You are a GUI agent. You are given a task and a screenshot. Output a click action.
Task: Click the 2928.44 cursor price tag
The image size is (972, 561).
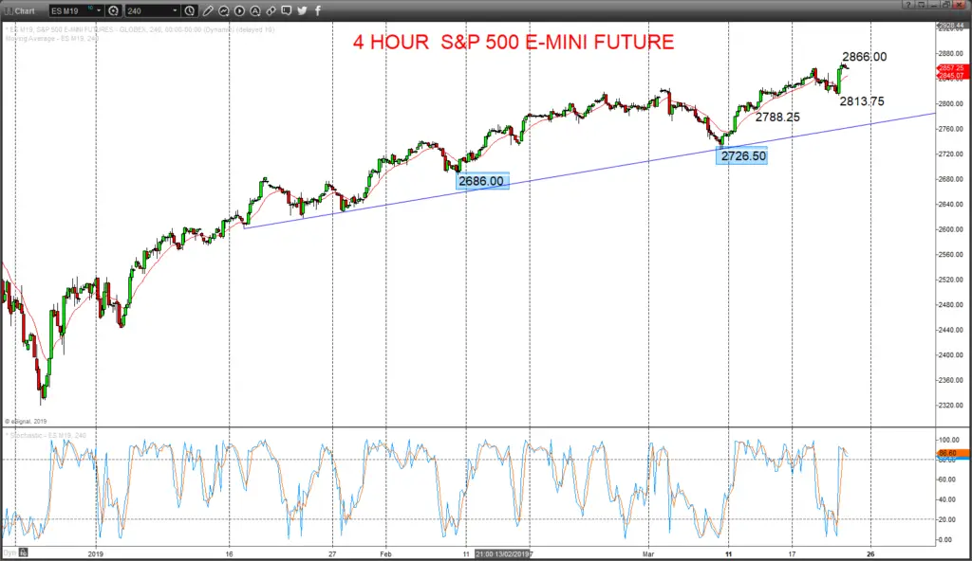point(950,27)
